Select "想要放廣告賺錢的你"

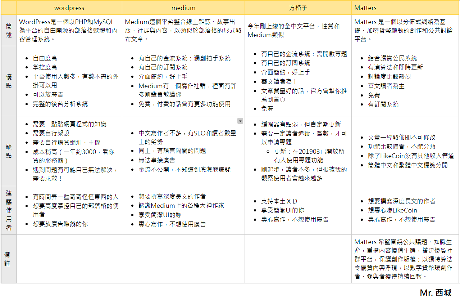pos(60,224)
